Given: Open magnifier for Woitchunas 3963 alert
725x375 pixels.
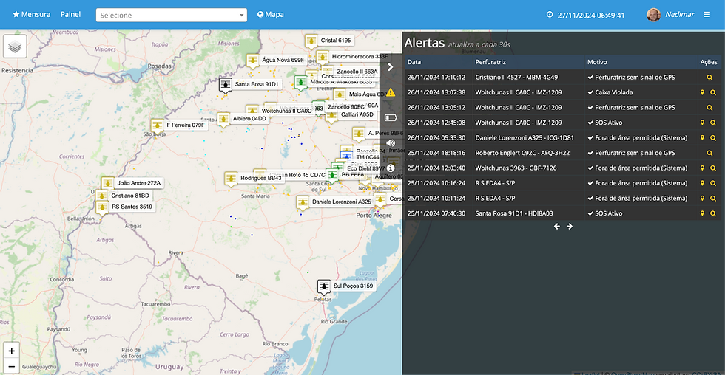Looking at the screenshot, I should (x=713, y=168).
